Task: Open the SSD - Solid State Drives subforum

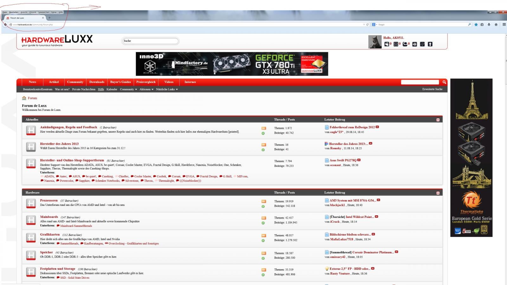Action: pos(75,278)
